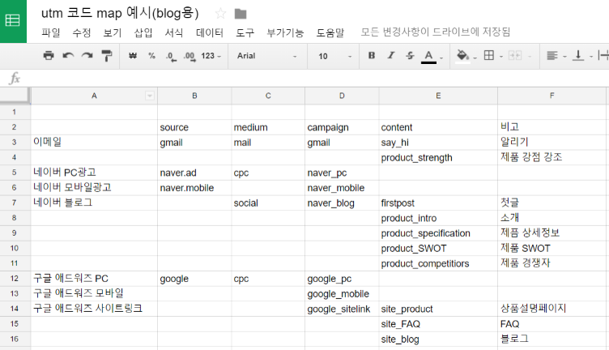The image size is (609, 350).
Task: Toggle bold formatting
Action: (x=372, y=56)
